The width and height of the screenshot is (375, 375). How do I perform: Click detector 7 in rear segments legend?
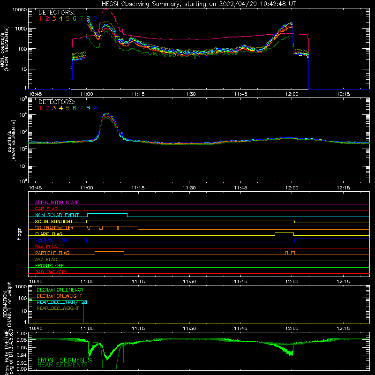[81, 108]
